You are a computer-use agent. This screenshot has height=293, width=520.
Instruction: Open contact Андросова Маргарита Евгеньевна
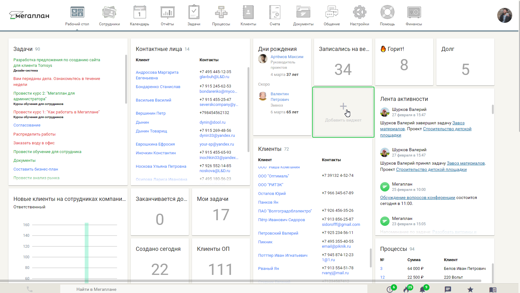click(157, 75)
